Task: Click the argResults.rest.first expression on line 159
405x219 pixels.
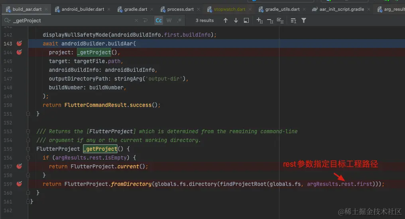Action: point(340,184)
